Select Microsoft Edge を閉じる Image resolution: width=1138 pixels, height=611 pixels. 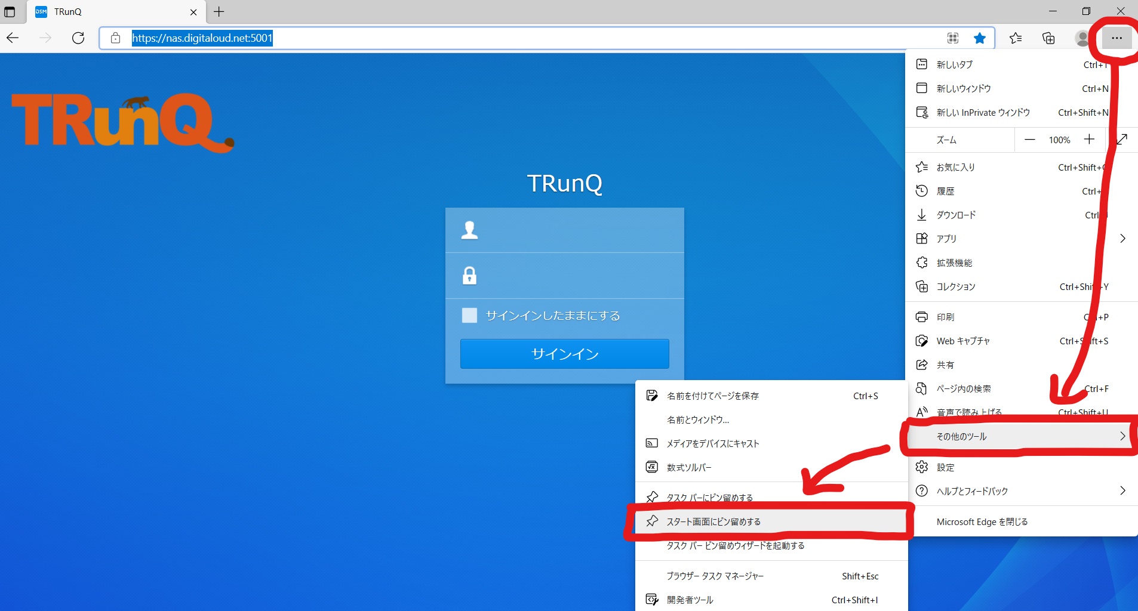click(1022, 521)
